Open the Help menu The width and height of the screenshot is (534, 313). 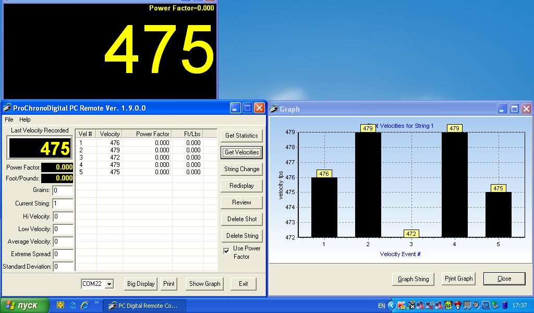(x=25, y=119)
